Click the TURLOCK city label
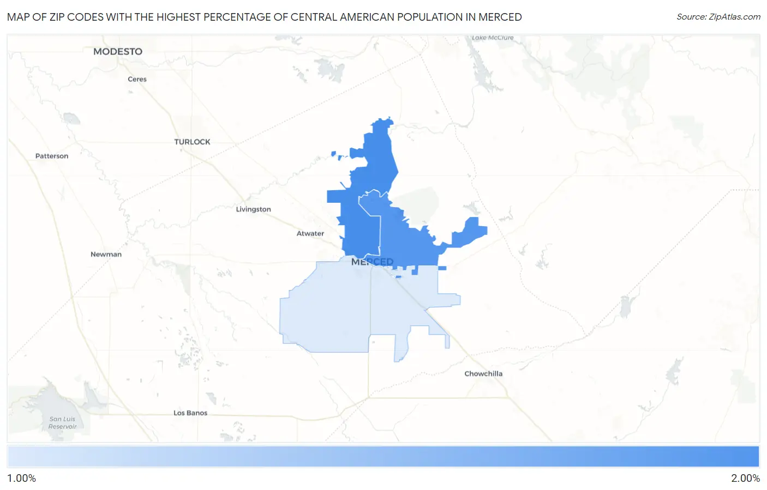 [192, 142]
